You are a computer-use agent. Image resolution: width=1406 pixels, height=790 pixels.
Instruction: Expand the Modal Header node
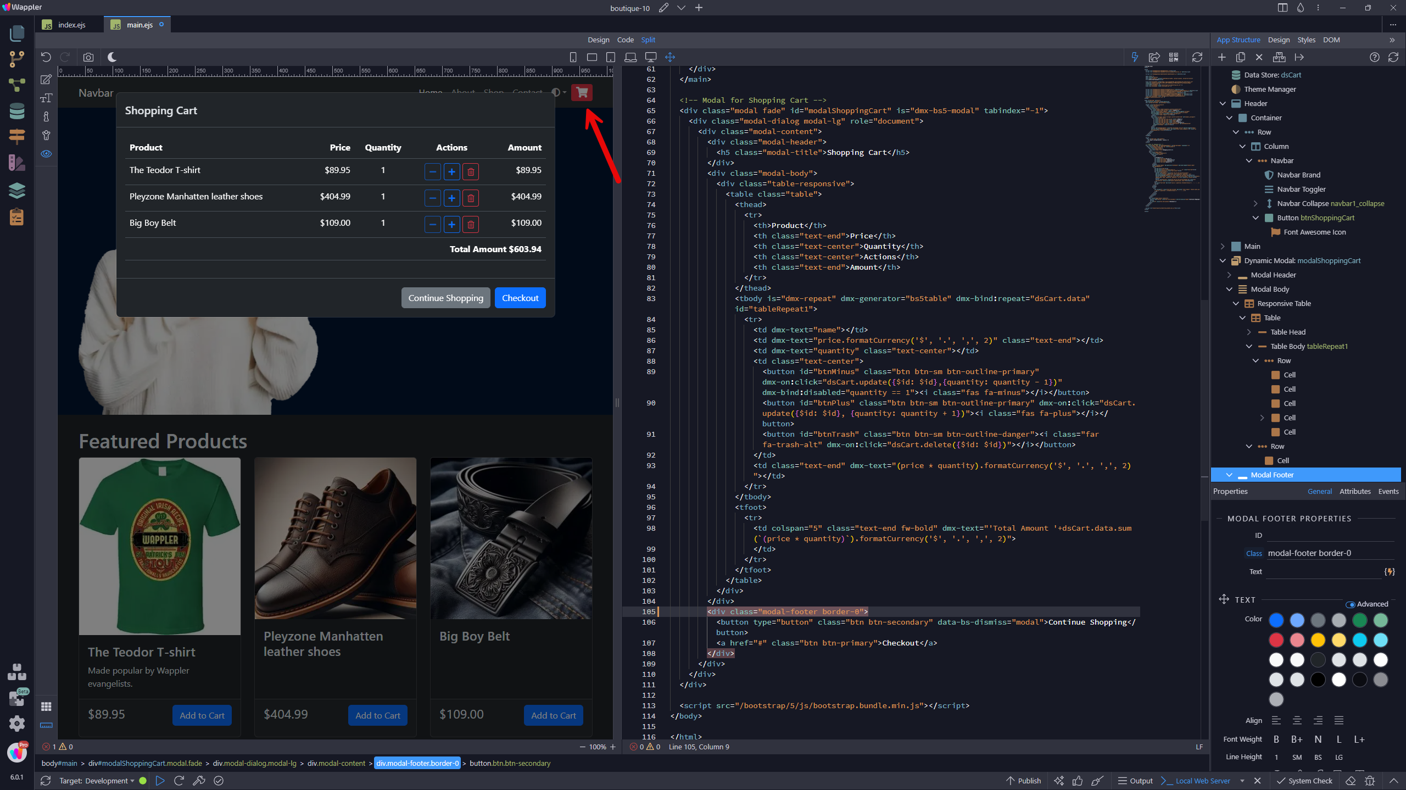click(x=1229, y=275)
